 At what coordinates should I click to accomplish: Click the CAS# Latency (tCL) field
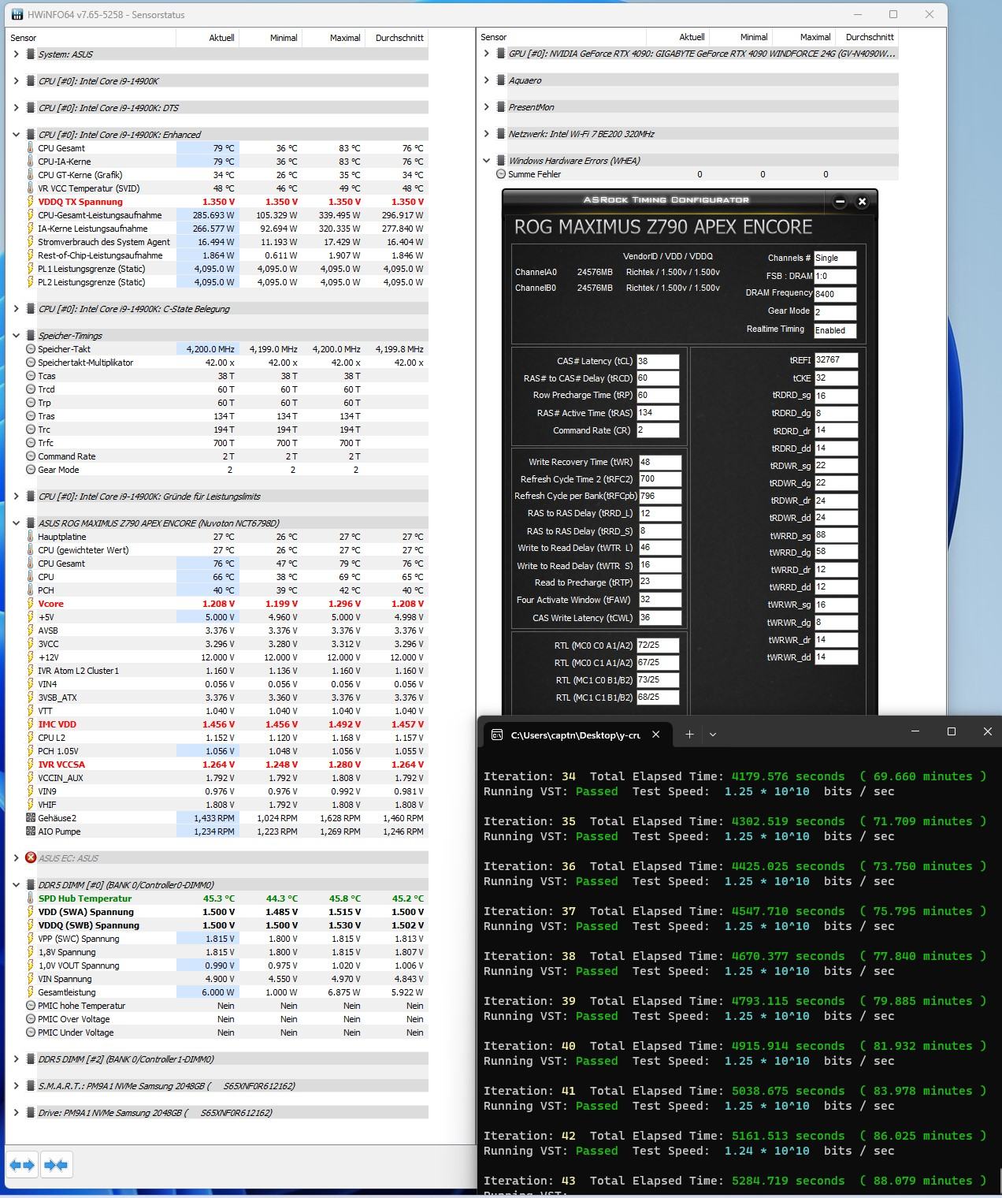[657, 361]
